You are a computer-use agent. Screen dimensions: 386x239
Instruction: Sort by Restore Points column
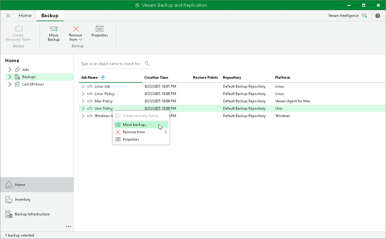pos(206,78)
